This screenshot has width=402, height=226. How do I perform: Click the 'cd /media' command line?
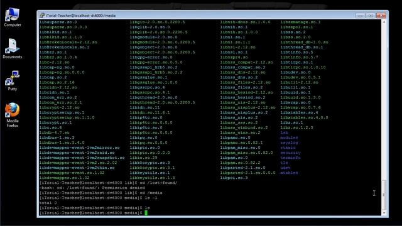[x=100, y=193]
